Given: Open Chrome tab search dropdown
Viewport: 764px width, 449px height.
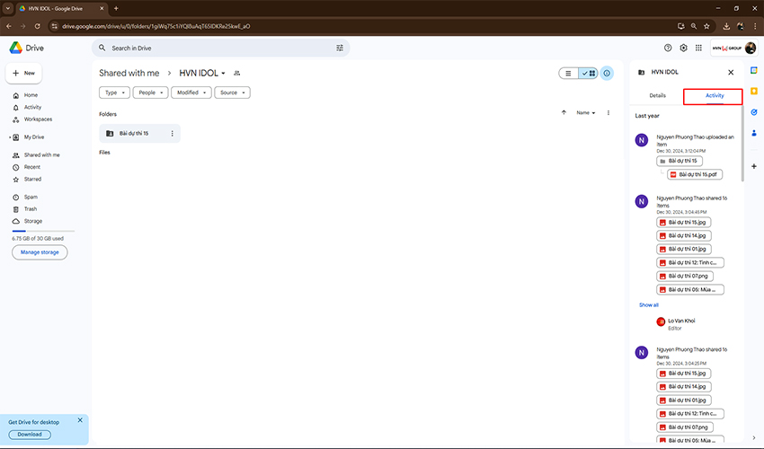Looking at the screenshot, I should click(8, 8).
